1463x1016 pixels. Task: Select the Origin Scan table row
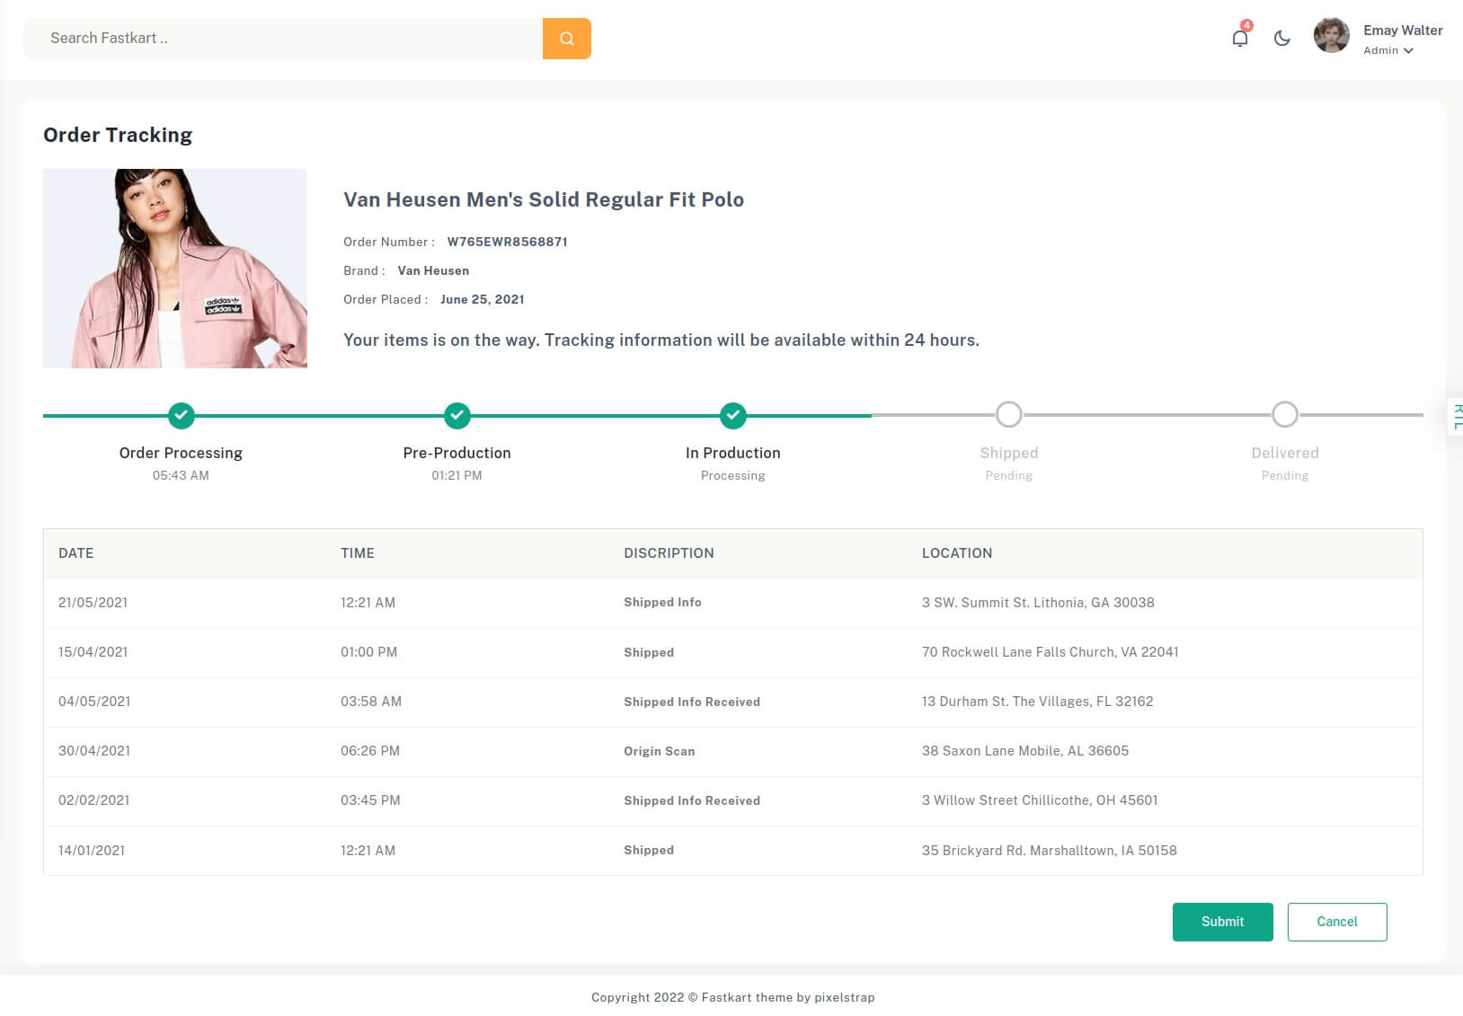[x=732, y=751]
